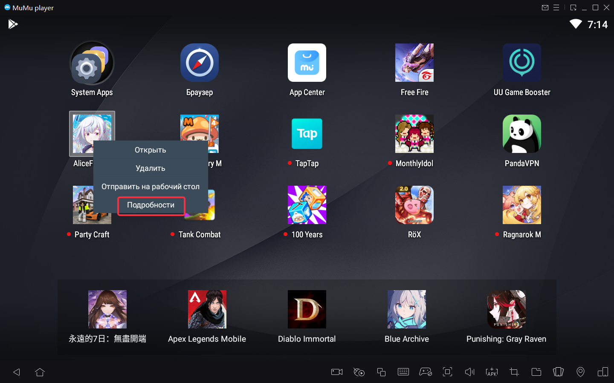614x383 pixels.
Task: Click the shake device icon
Action: click(x=559, y=372)
